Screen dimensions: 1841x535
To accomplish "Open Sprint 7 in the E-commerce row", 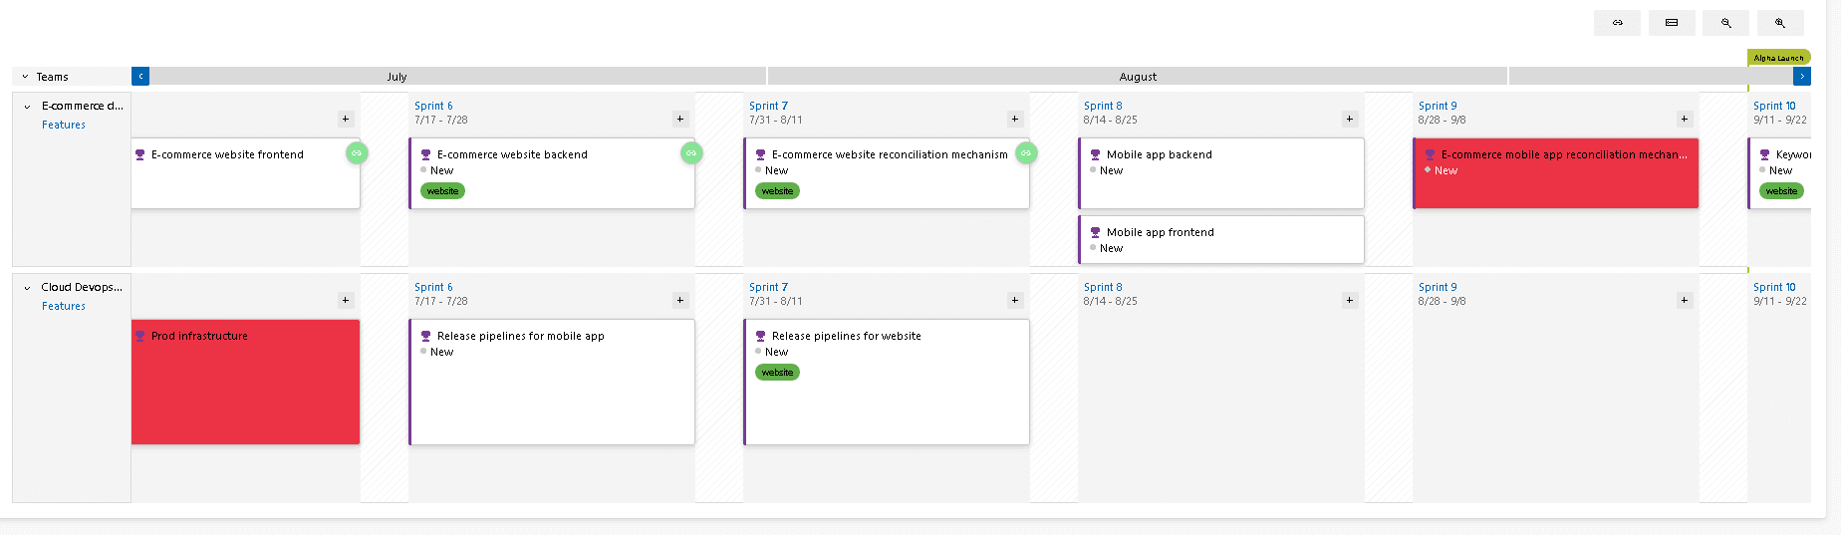I will point(768,106).
